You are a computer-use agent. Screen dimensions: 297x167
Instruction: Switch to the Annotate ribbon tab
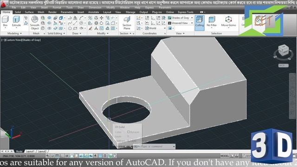pyautogui.click(x=94, y=12)
